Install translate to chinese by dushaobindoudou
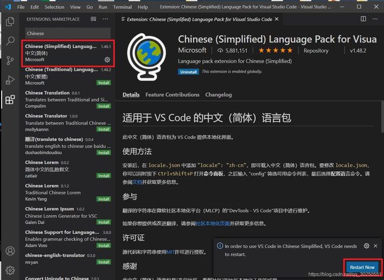Image resolution: width=384 pixels, height=280 pixels. (x=103, y=152)
